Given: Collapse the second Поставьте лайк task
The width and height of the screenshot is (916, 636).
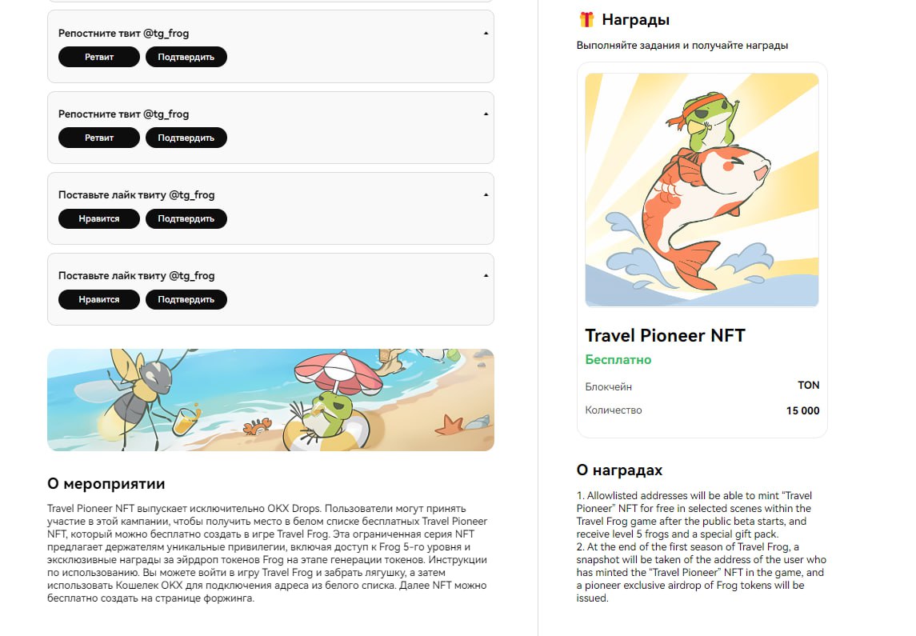Looking at the screenshot, I should click(486, 276).
